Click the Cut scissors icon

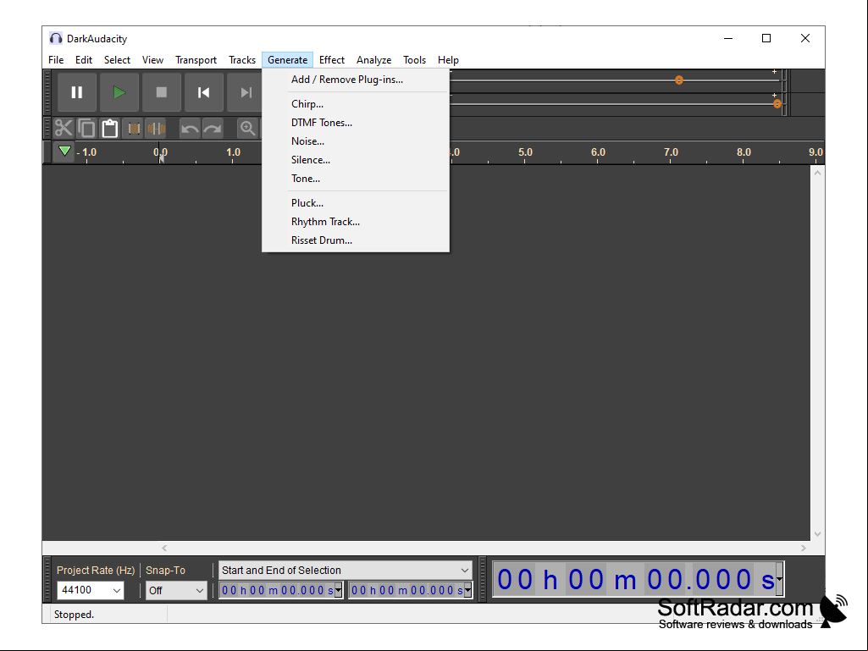click(x=64, y=129)
